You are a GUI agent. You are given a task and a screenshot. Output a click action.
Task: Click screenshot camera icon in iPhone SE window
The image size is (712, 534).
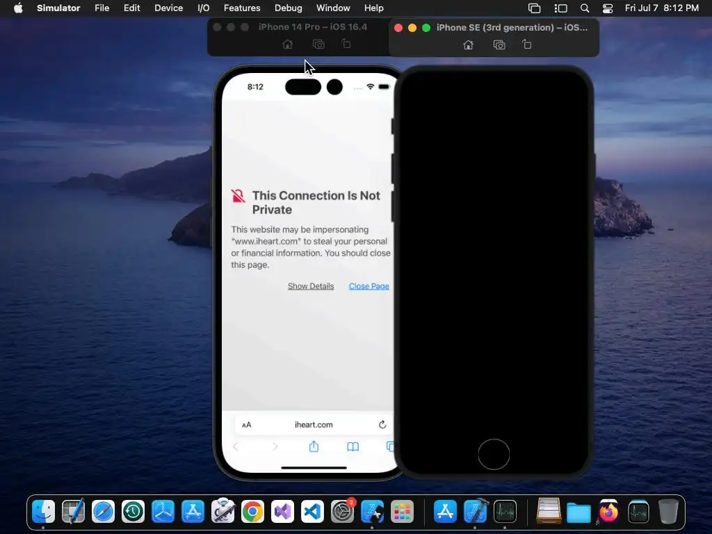pyautogui.click(x=499, y=44)
